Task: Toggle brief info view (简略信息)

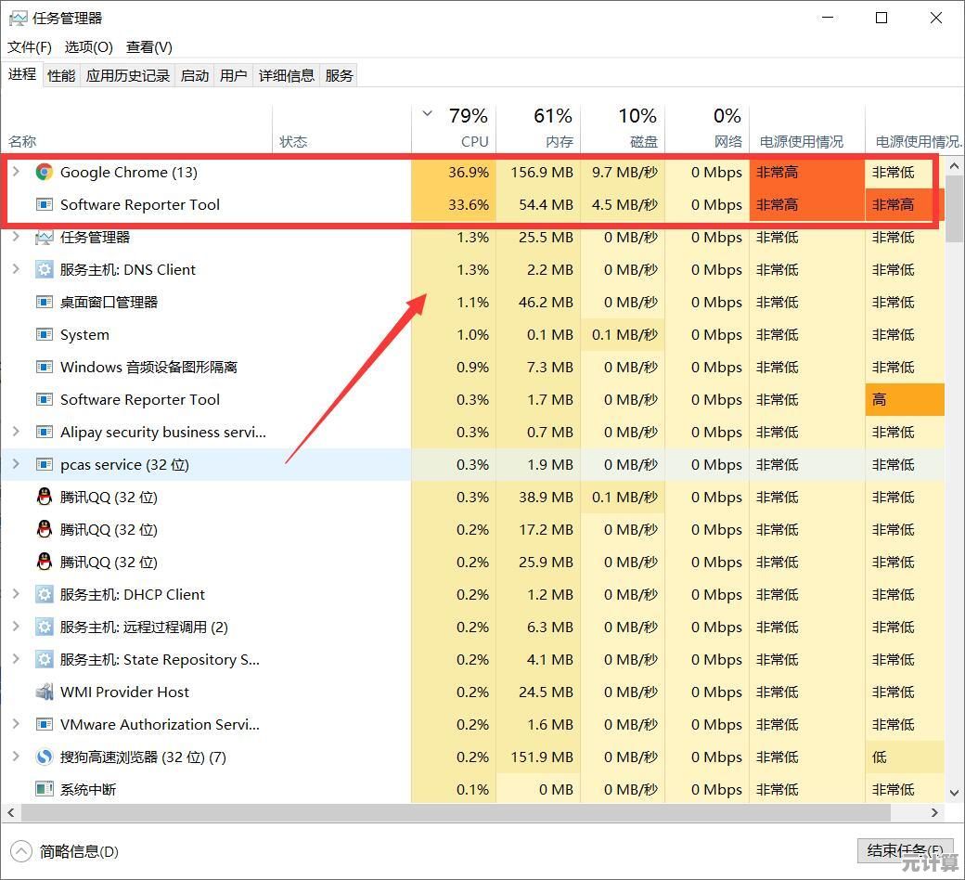Action: 67,851
